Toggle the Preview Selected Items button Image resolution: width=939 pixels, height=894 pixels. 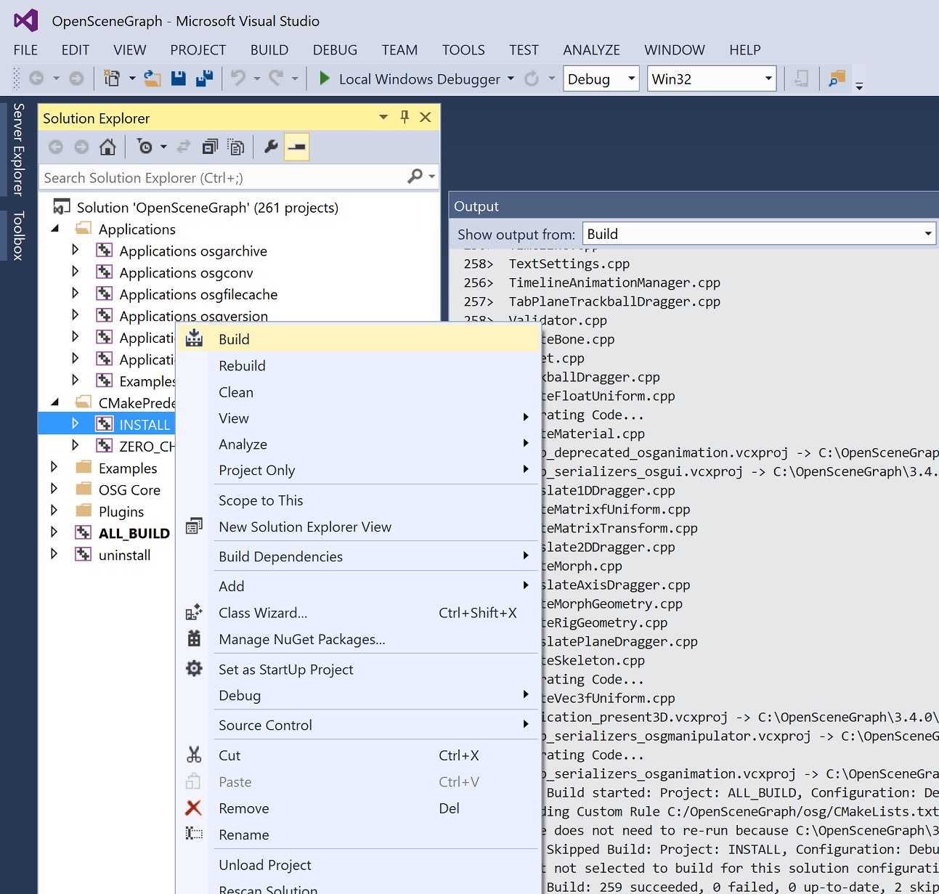(296, 147)
